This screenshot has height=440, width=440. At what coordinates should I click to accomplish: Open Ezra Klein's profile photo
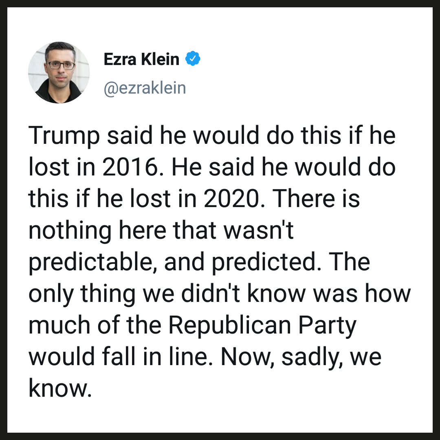[x=59, y=73]
